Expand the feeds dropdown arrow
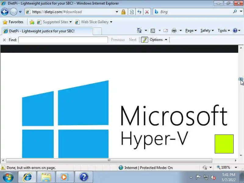 point(160,30)
